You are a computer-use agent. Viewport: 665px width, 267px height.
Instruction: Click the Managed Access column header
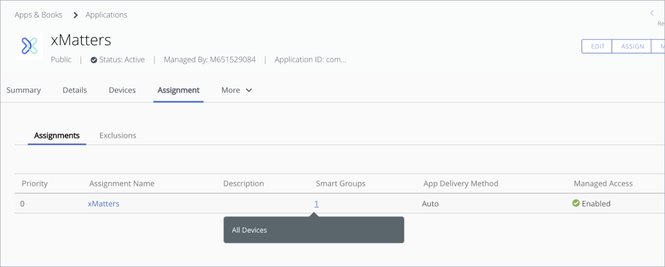(x=603, y=183)
